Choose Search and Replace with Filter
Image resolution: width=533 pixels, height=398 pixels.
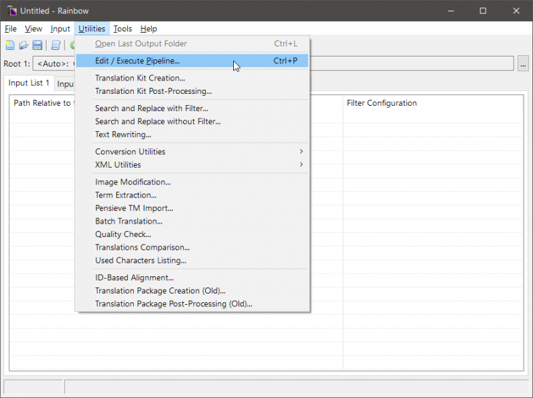pyautogui.click(x=151, y=108)
